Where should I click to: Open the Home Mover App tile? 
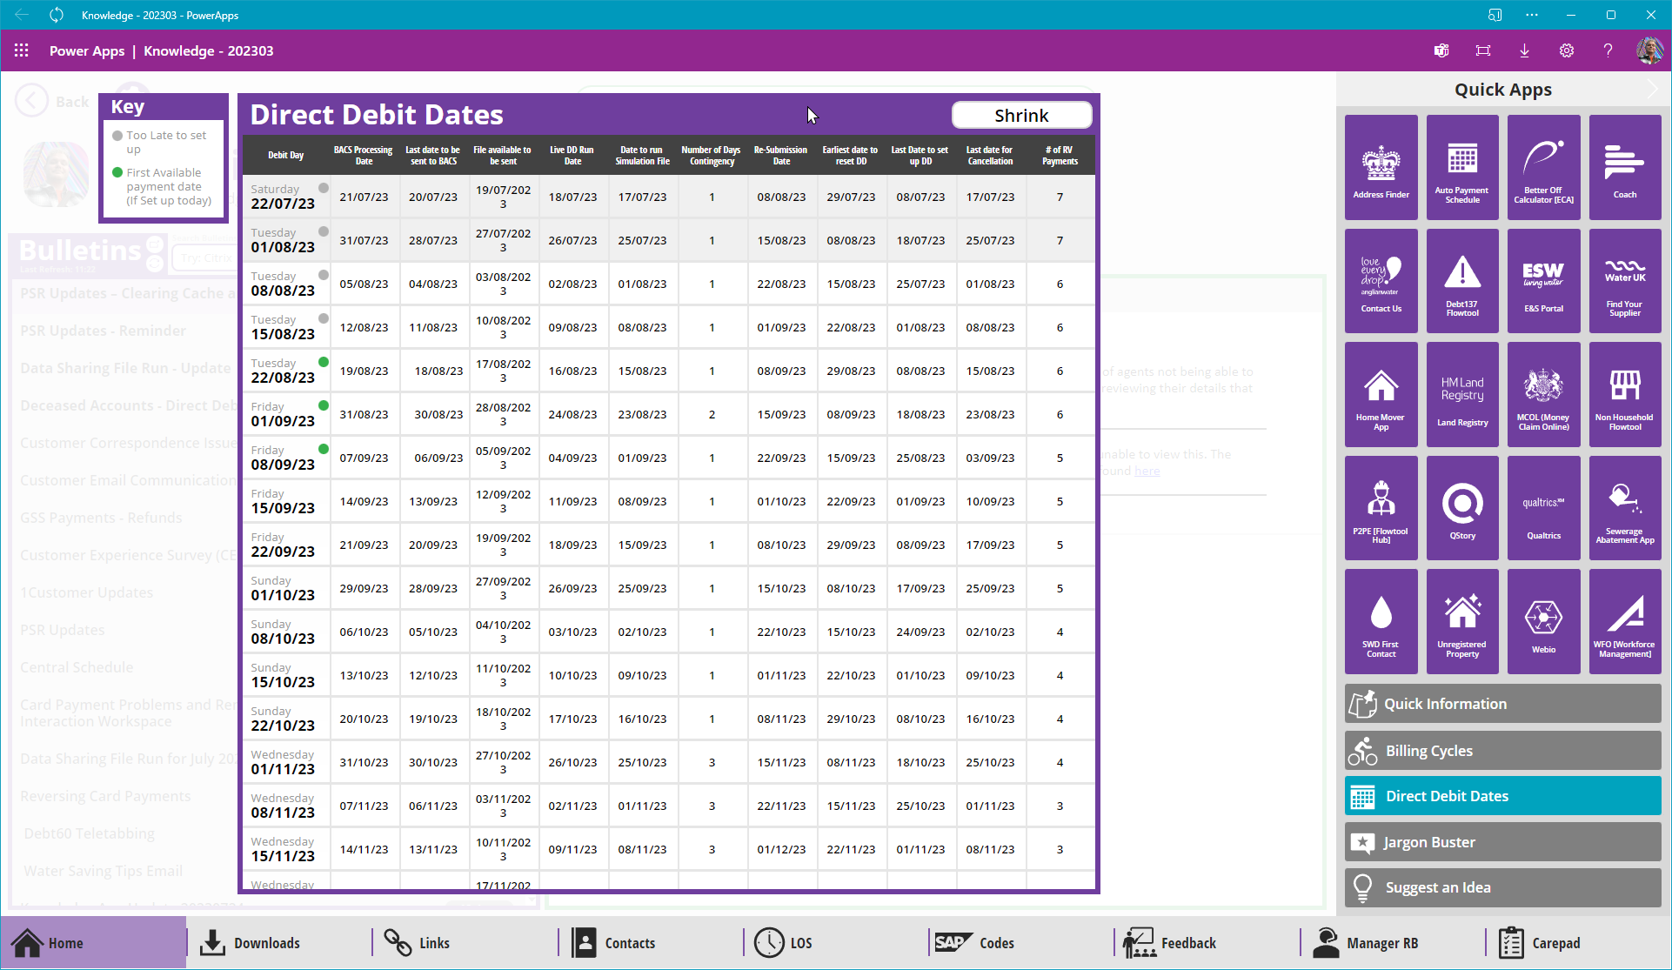[1381, 394]
